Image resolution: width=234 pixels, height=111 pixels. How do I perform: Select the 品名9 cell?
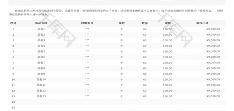click(x=41, y=74)
